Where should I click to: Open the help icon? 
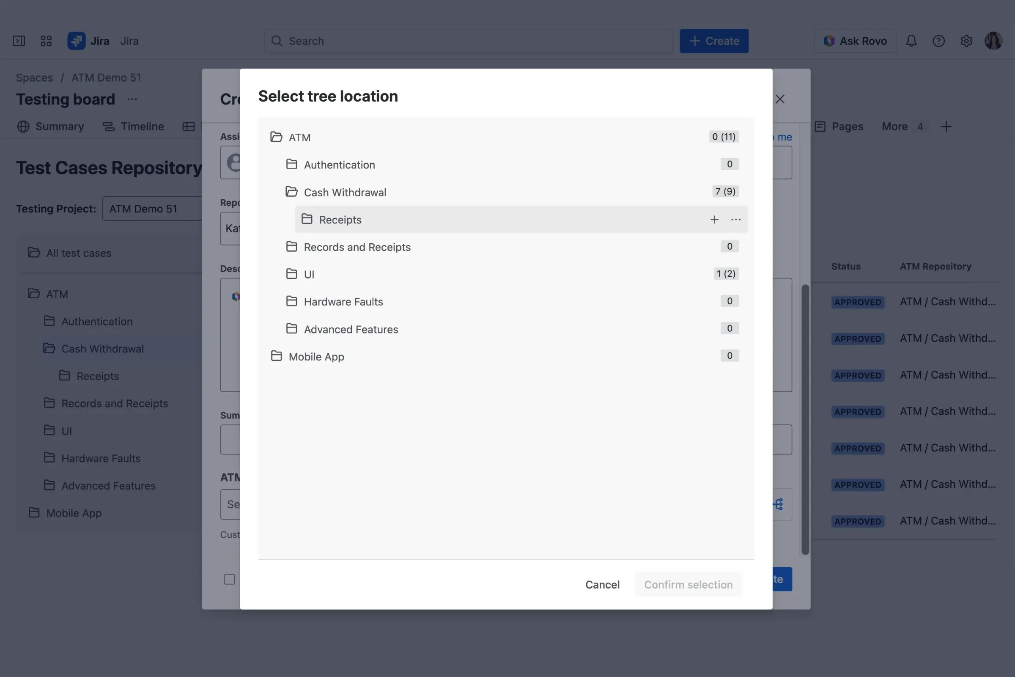click(939, 41)
